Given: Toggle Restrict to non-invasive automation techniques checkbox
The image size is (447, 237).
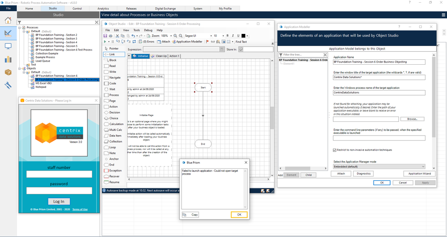Looking at the screenshot, I should click(335, 150).
